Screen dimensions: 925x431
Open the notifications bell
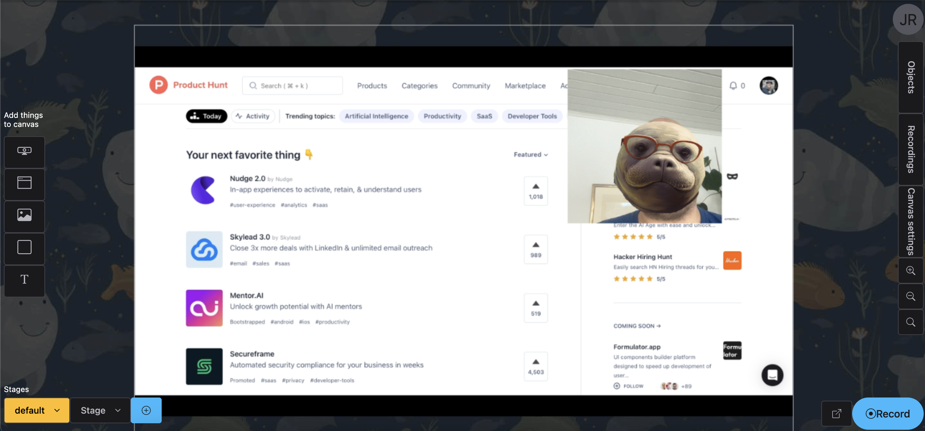733,85
